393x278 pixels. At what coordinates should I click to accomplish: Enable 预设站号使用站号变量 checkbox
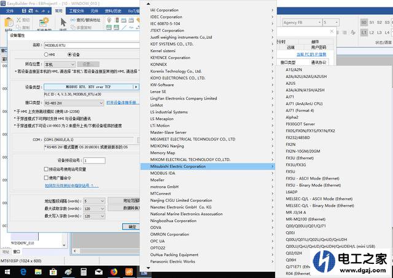coord(46,169)
